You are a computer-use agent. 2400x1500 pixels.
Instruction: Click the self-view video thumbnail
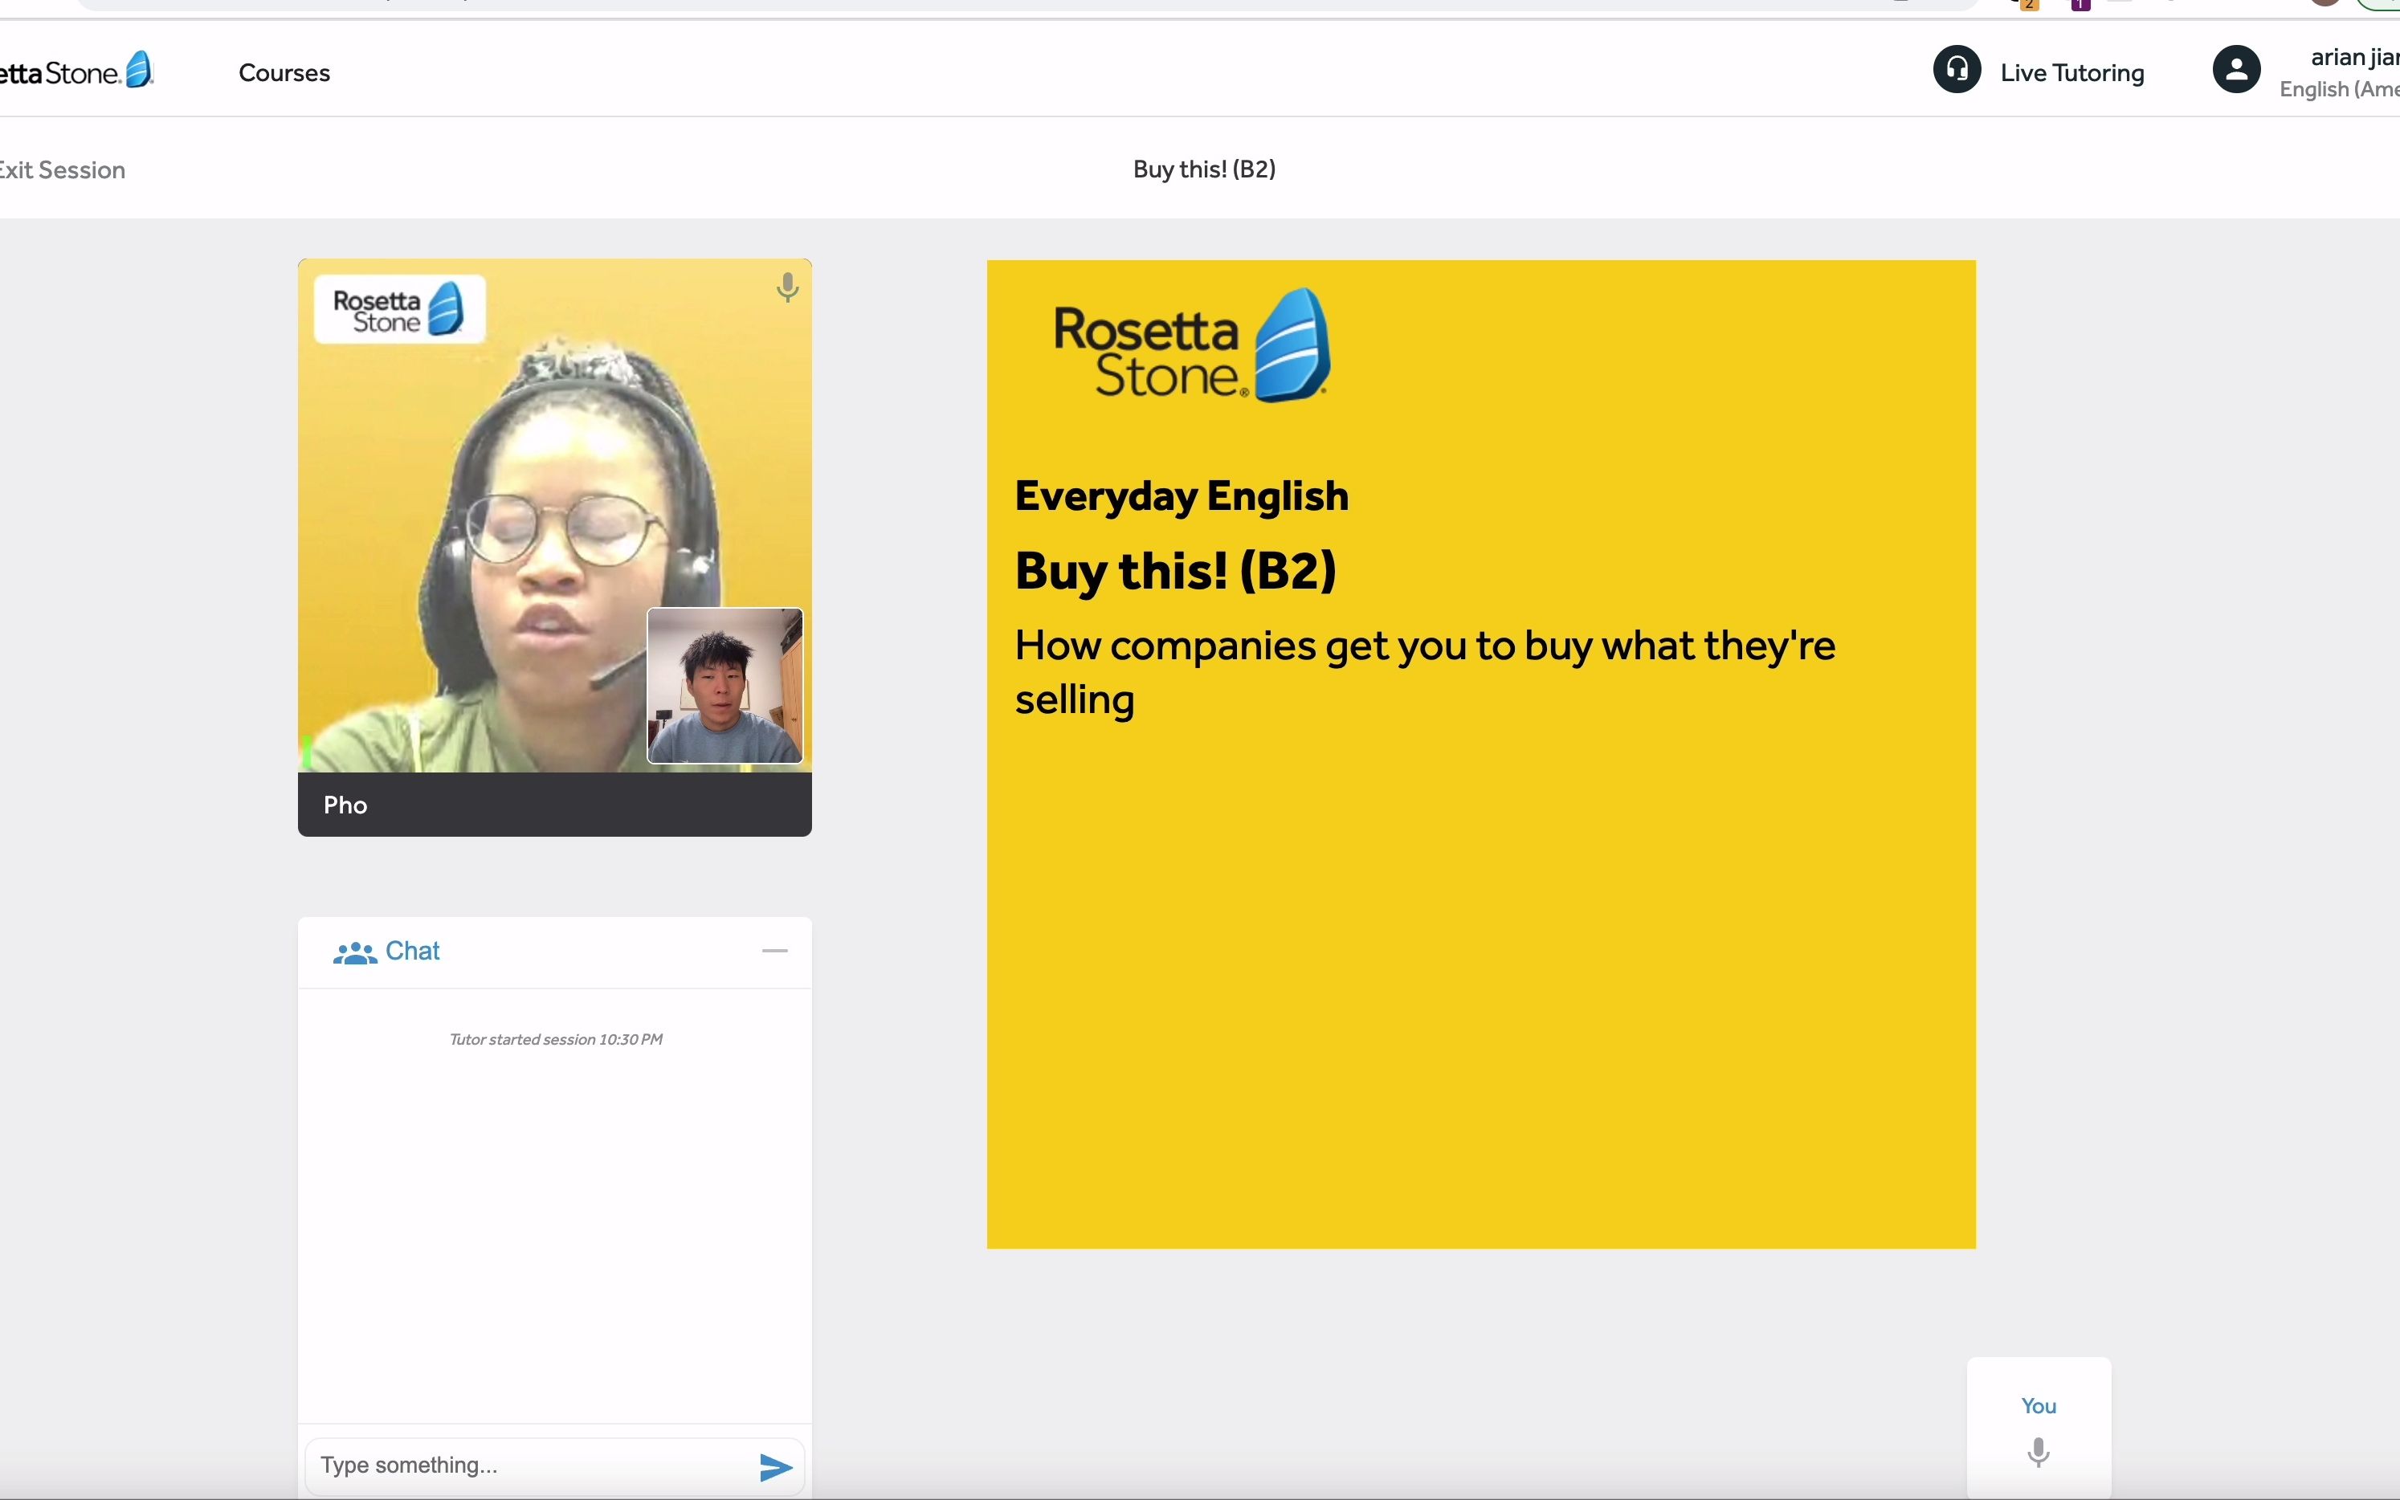coord(724,686)
